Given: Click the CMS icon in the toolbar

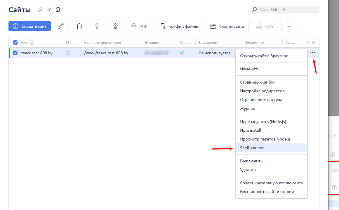Looking at the screenshot, I should pyautogui.click(x=265, y=26).
